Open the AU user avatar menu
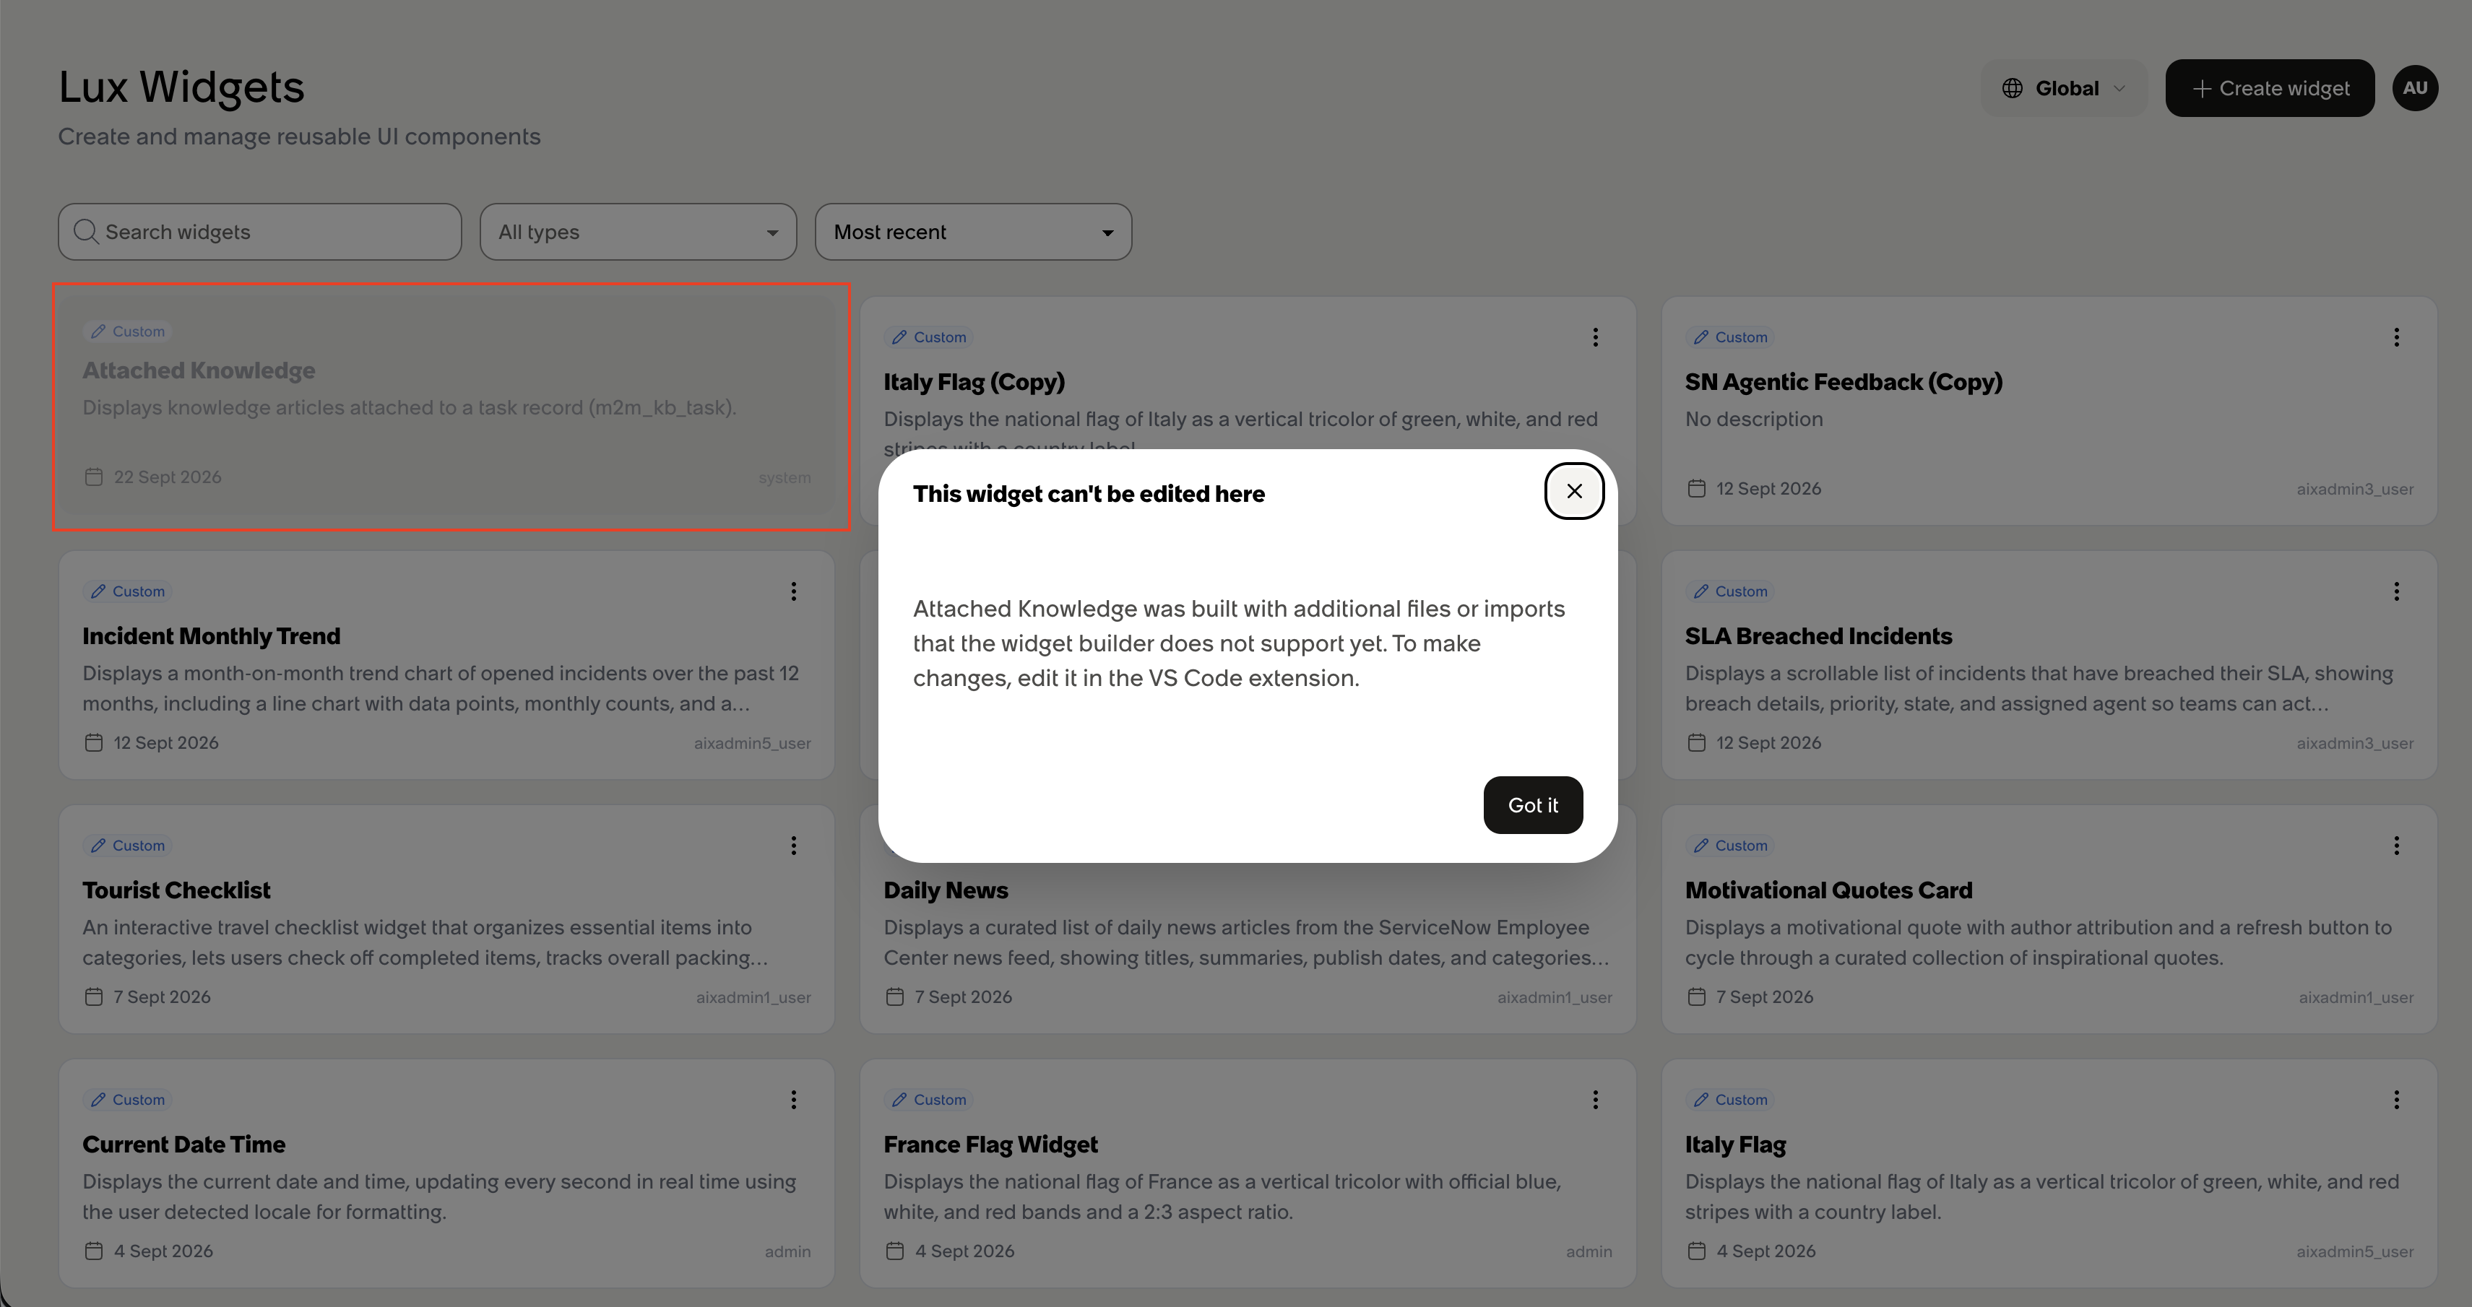Screen dimensions: 2472x1307 pos(2414,88)
